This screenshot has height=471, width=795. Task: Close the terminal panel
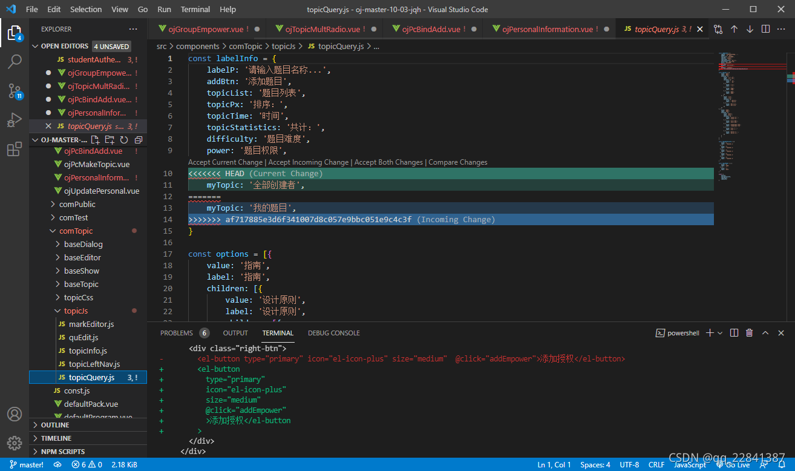coord(781,333)
